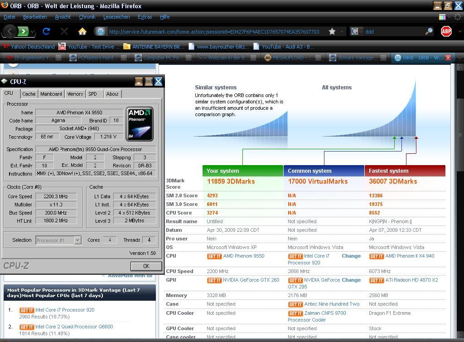Click GET IT badge beside ATI Radeon HD 4870 X2
Screen dimensions: 464x342
tap(377, 280)
